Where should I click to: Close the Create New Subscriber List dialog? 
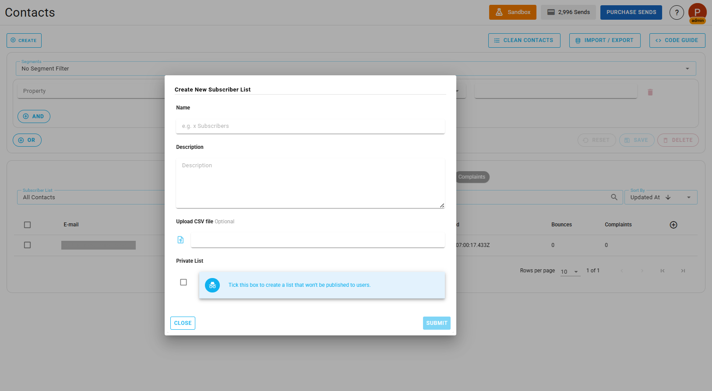(183, 323)
